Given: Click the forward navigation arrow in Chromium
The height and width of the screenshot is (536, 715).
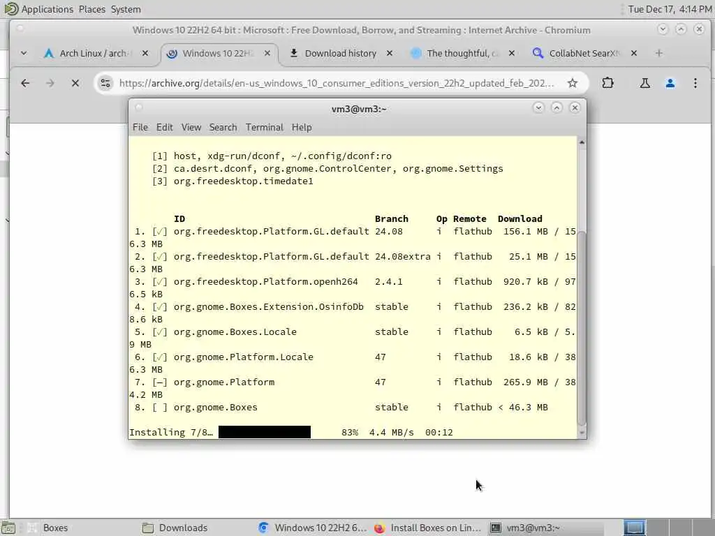Looking at the screenshot, I should pyautogui.click(x=50, y=83).
